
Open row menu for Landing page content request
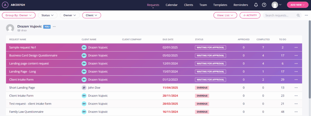point(296,64)
